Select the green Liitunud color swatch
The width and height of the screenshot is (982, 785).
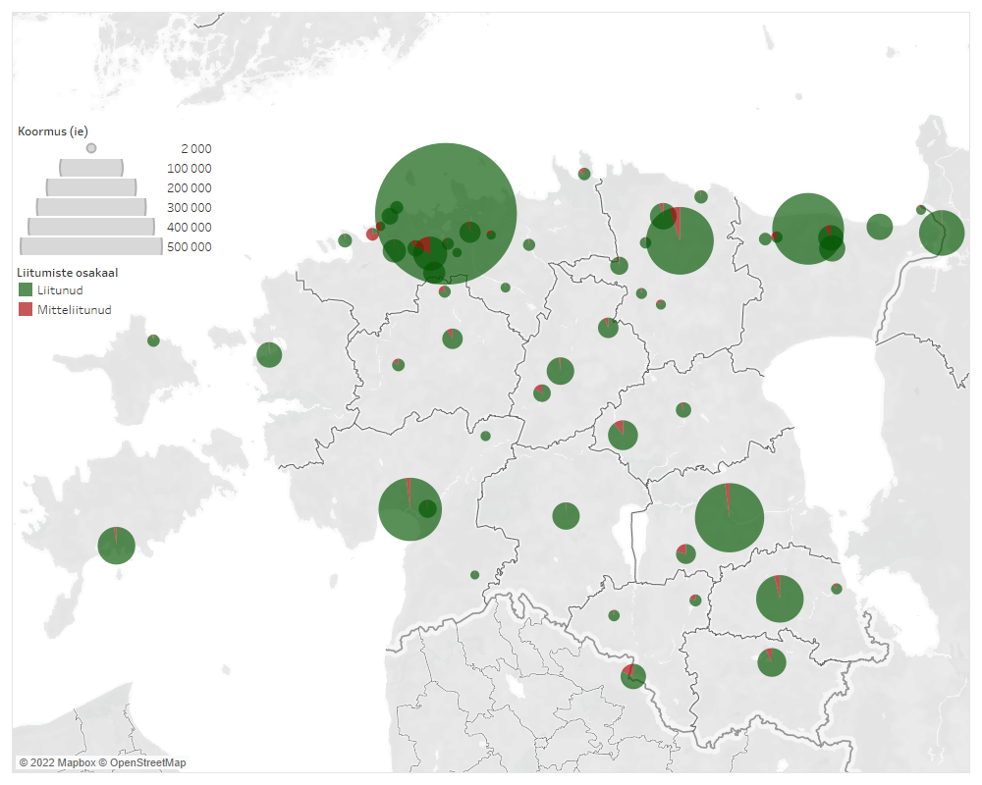(26, 289)
